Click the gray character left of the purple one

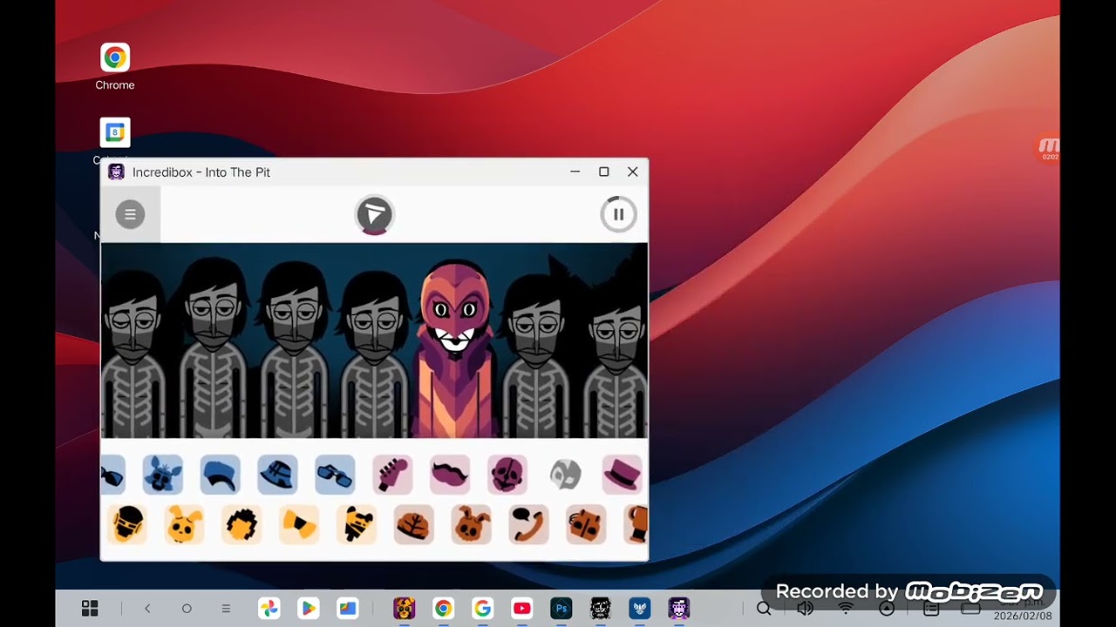[375, 353]
